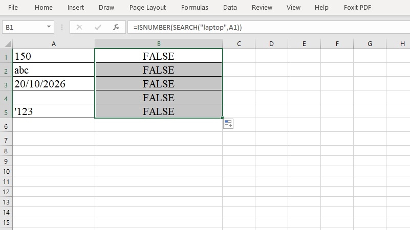Select column B header

(x=159, y=44)
